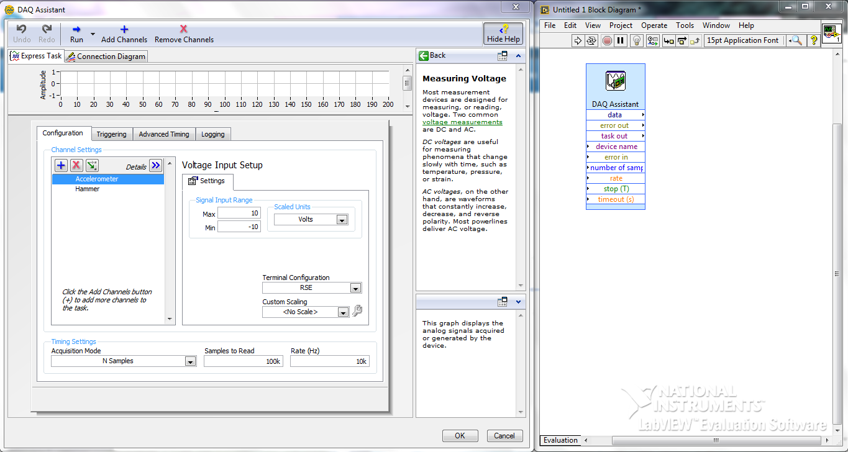Open the 15pt Application Font dropdown

pyautogui.click(x=745, y=40)
